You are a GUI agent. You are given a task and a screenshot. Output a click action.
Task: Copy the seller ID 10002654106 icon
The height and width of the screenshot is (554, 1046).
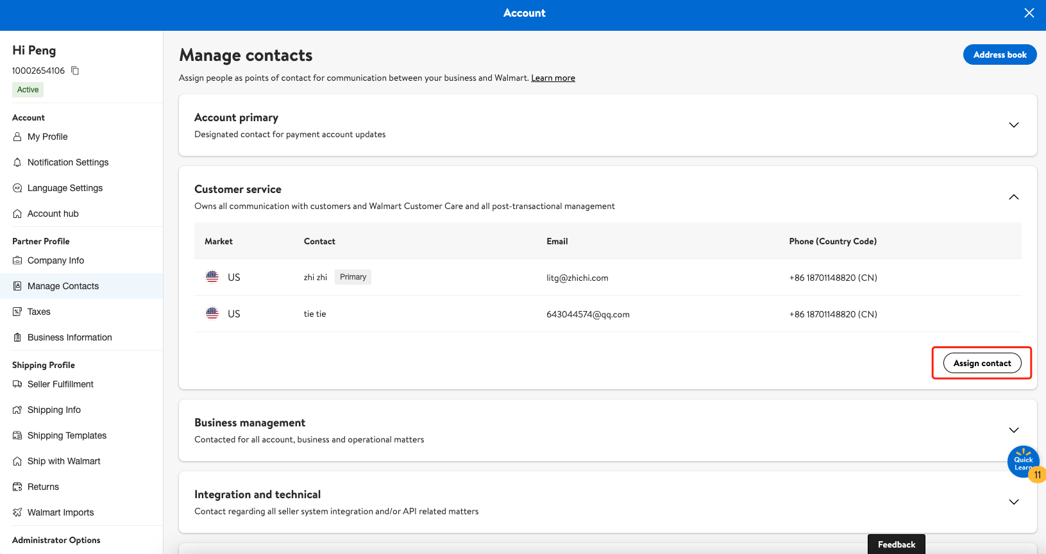click(x=75, y=71)
